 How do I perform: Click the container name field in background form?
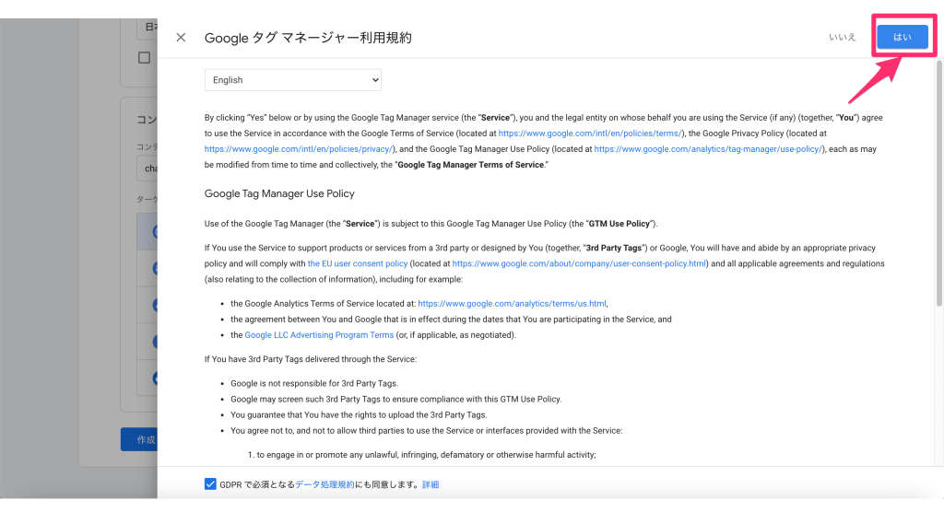tap(147, 169)
